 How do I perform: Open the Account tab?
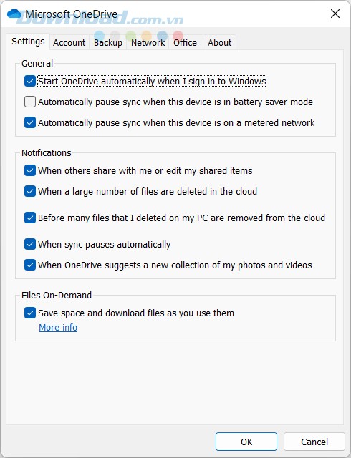[69, 43]
